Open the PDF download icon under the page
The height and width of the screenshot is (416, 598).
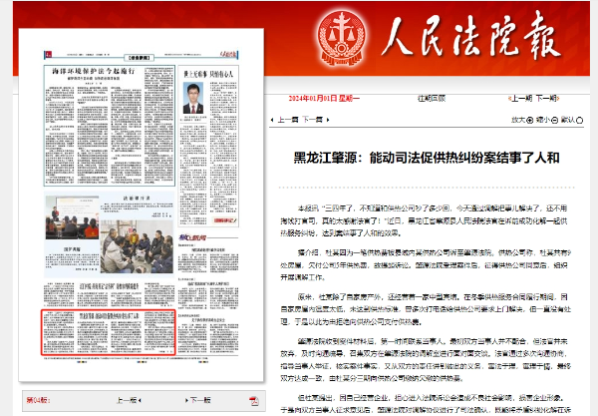(254, 400)
